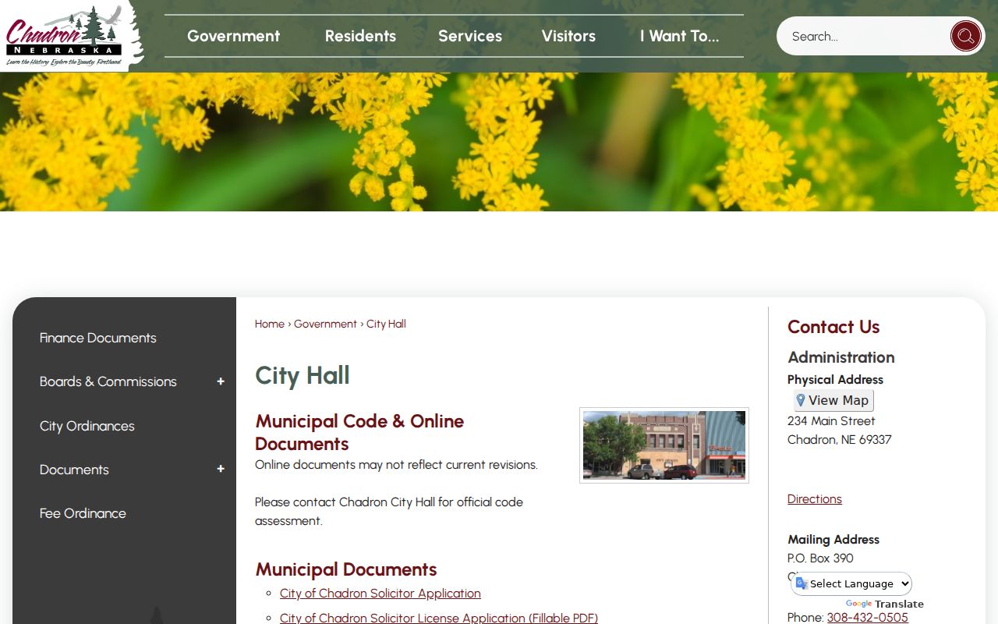This screenshot has width=998, height=624.
Task: Click the Documents sidebar link text
Action: tap(74, 470)
